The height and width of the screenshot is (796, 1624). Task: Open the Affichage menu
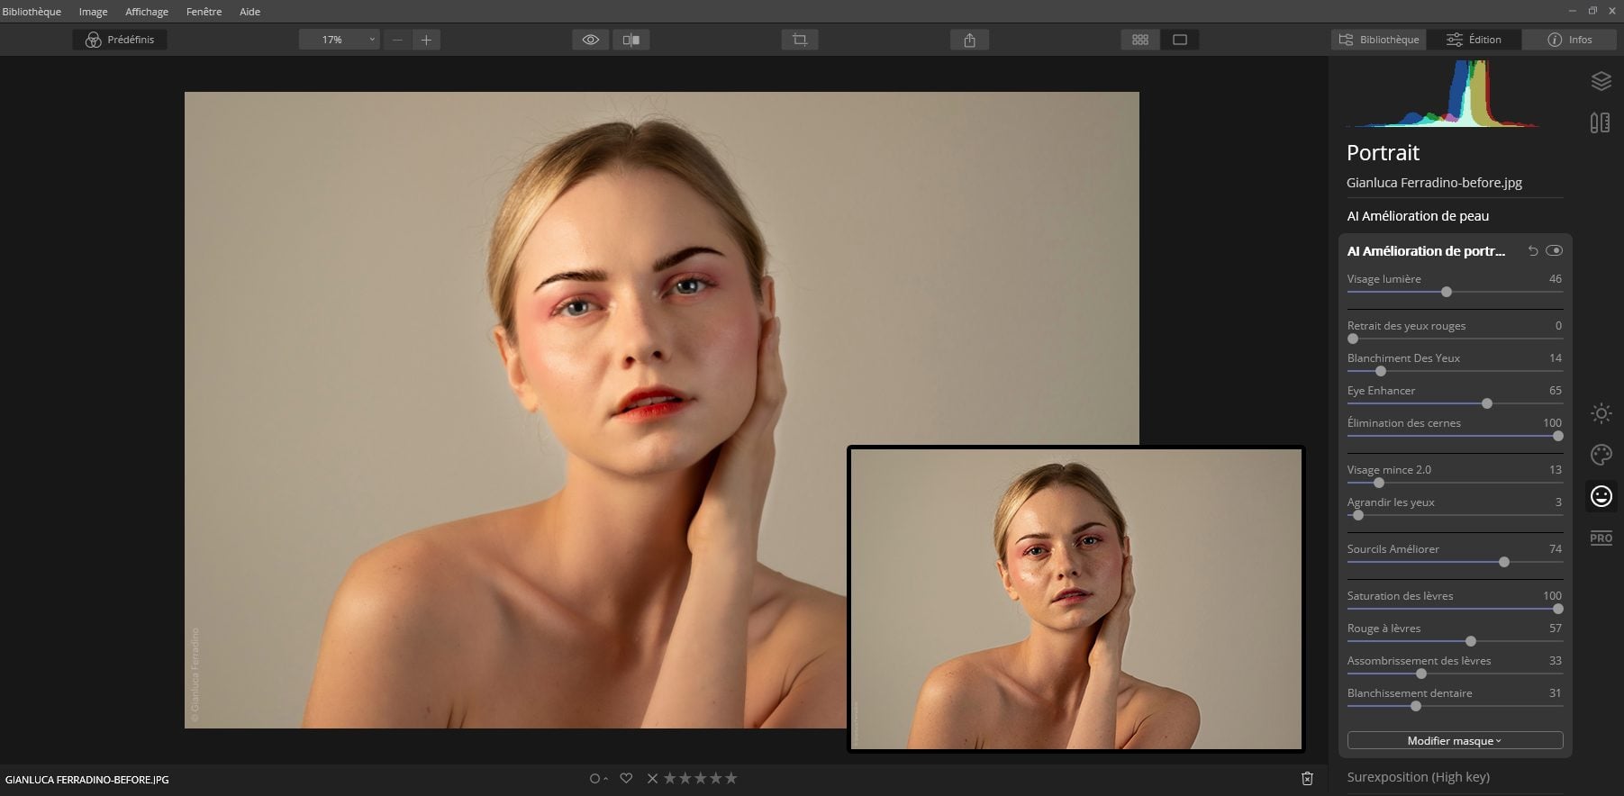[147, 12]
